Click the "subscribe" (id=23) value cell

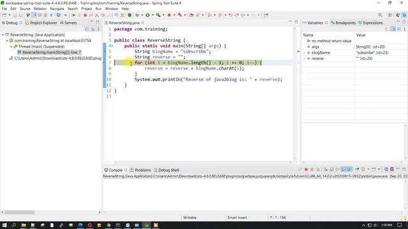pos(372,52)
